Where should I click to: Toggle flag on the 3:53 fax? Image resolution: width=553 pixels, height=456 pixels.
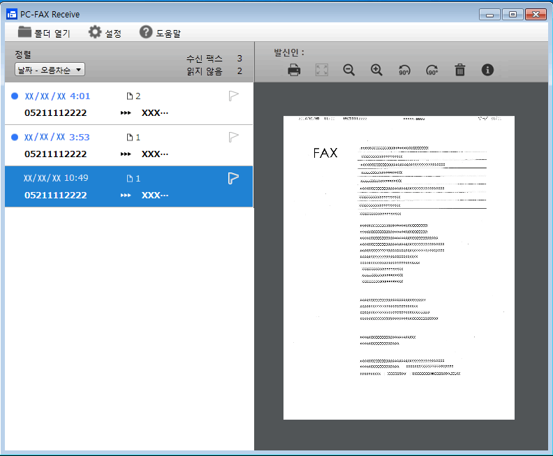tap(233, 137)
